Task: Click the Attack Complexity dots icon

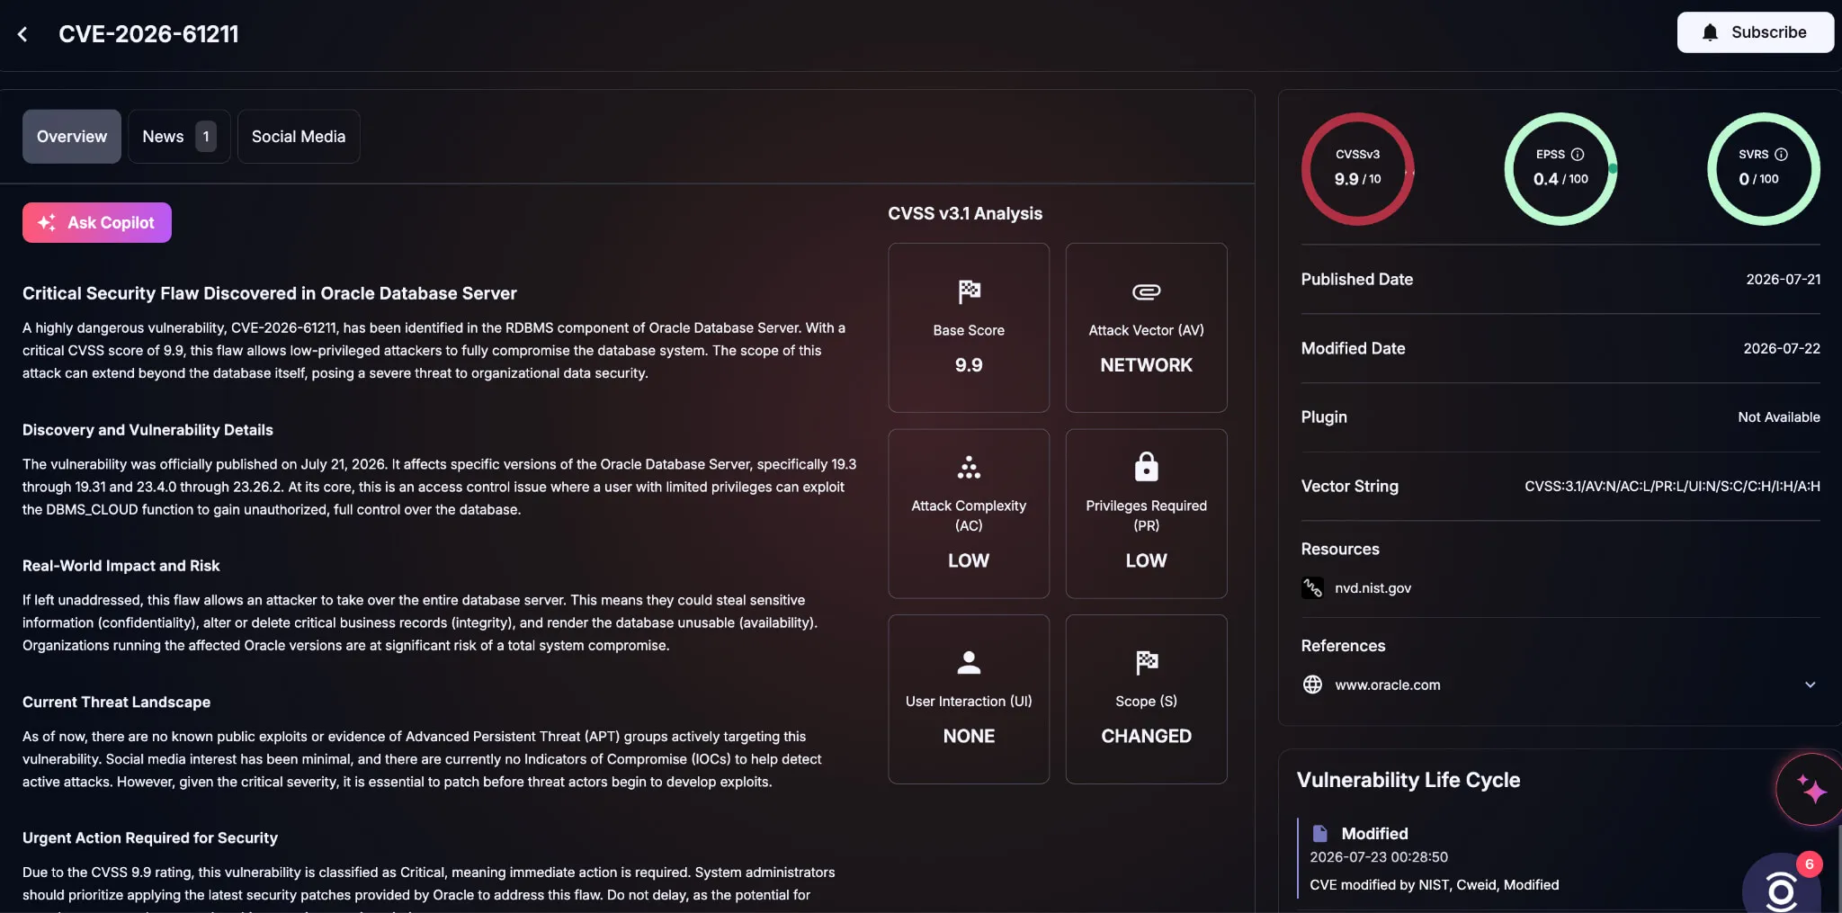Action: point(969,467)
